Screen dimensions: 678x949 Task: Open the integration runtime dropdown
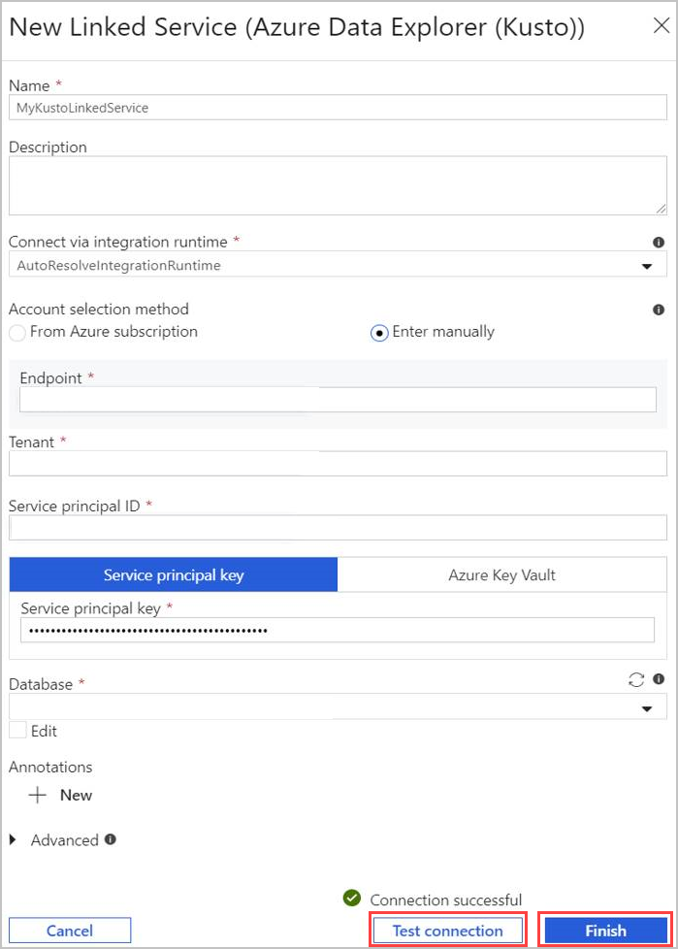(647, 265)
